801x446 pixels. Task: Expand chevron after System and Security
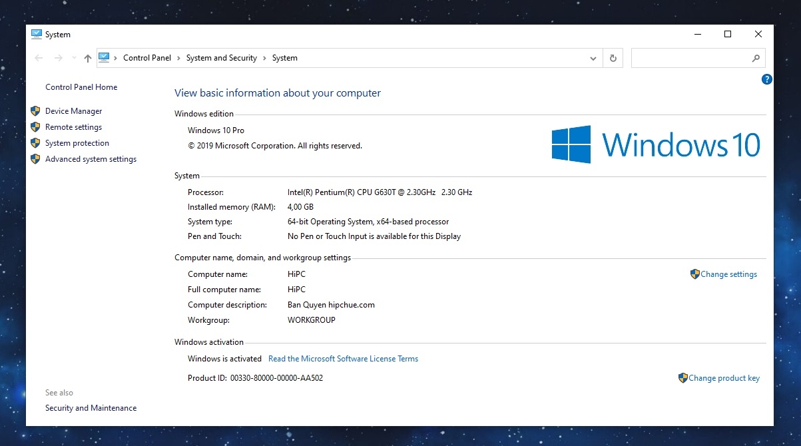(x=264, y=58)
